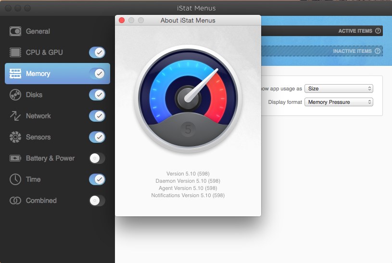392x263 pixels.
Task: Click the CPU & GPU chip icon
Action: pos(16,52)
